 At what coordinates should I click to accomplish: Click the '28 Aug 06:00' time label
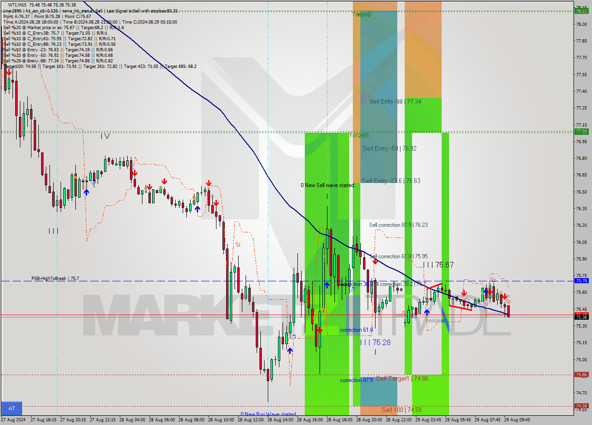coord(161,420)
